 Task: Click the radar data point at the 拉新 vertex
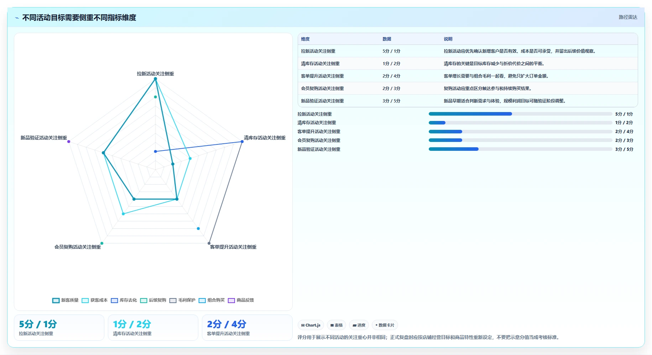(155, 79)
